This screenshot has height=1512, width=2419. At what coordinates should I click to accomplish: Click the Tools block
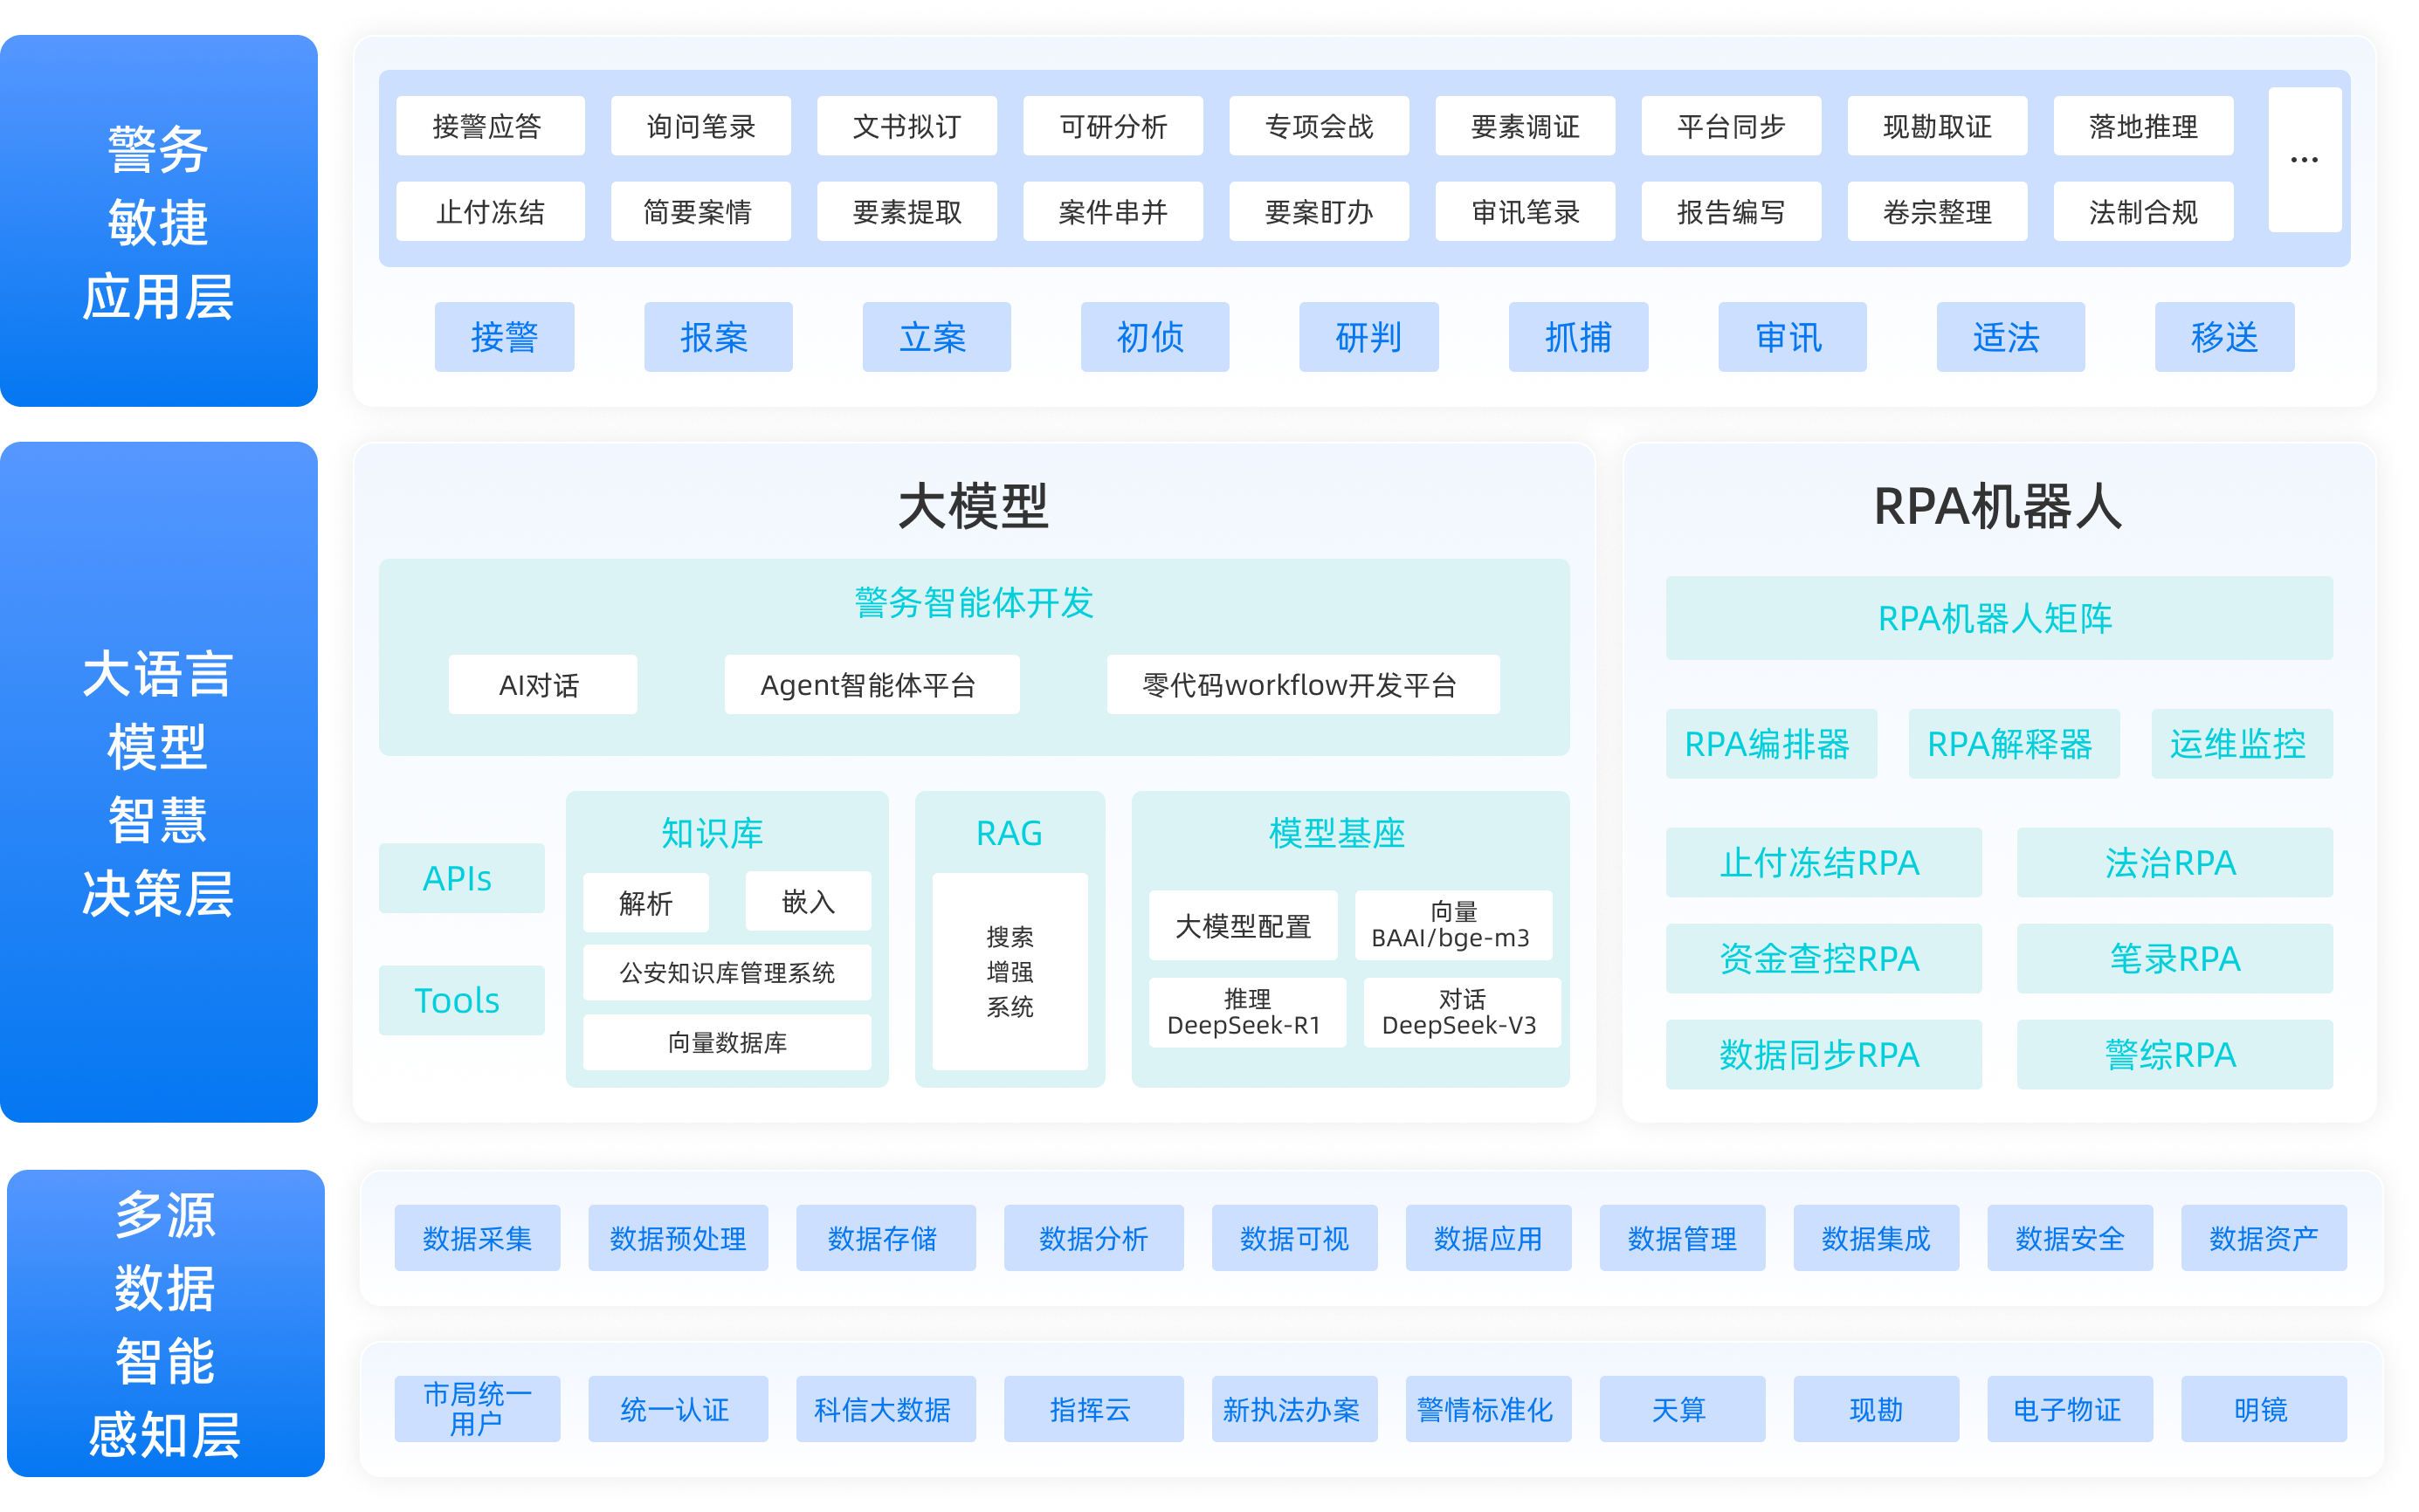pos(460,1000)
